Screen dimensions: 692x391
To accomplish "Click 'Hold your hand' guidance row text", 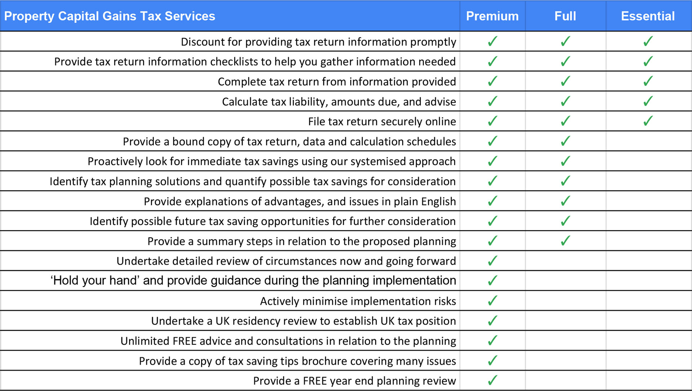I will click(253, 281).
